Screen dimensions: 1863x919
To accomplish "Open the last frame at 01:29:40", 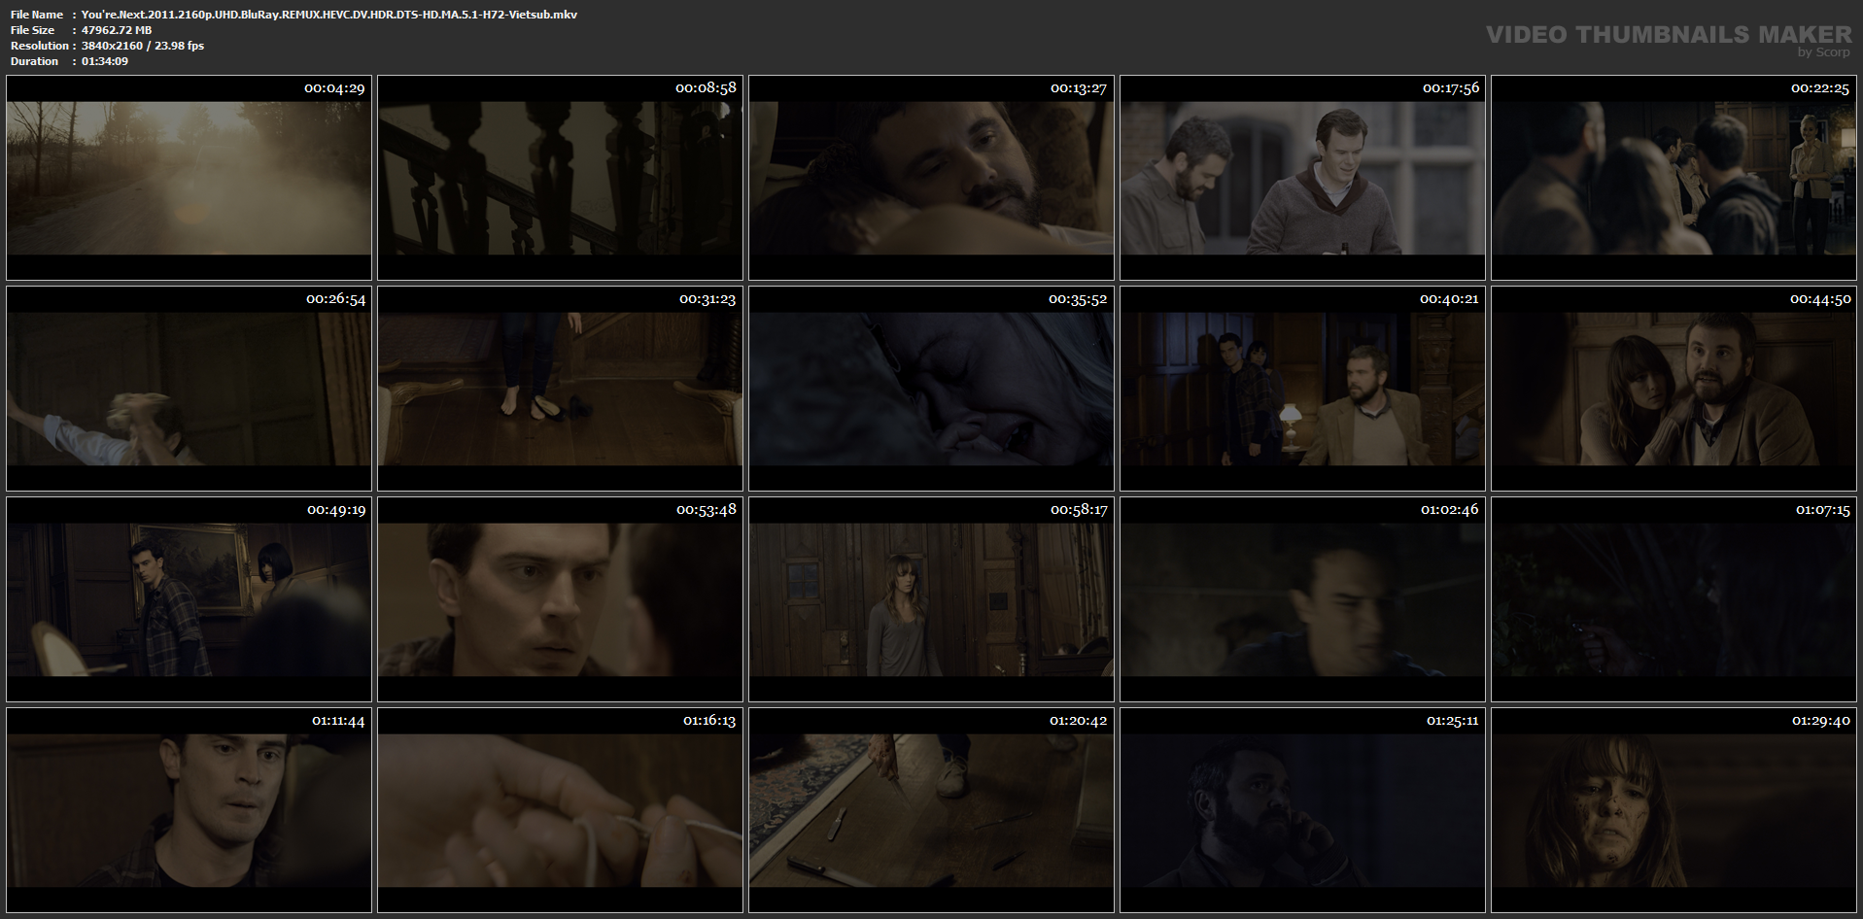I will [1673, 810].
